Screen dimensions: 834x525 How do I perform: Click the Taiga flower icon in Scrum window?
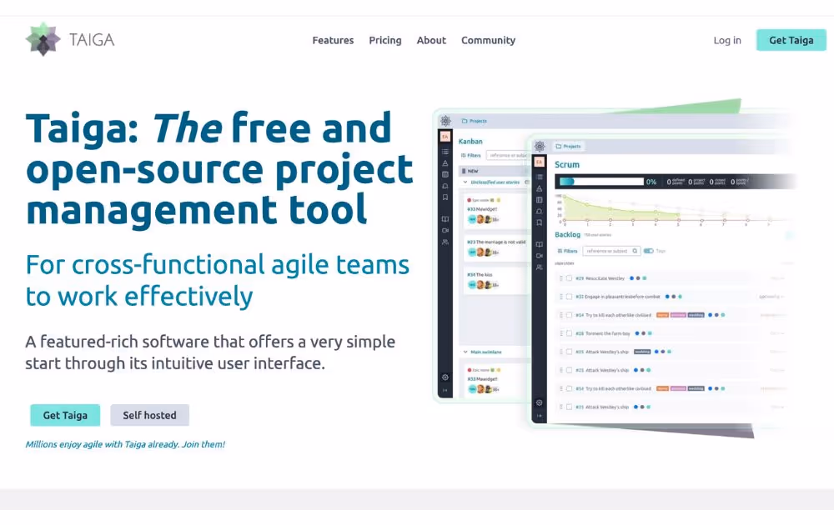(540, 146)
